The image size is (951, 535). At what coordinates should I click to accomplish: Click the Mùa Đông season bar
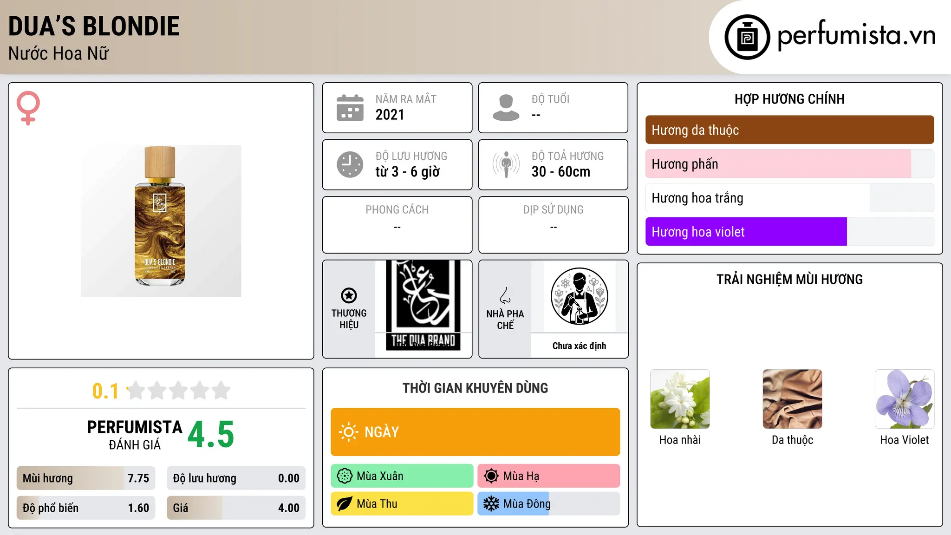(549, 504)
